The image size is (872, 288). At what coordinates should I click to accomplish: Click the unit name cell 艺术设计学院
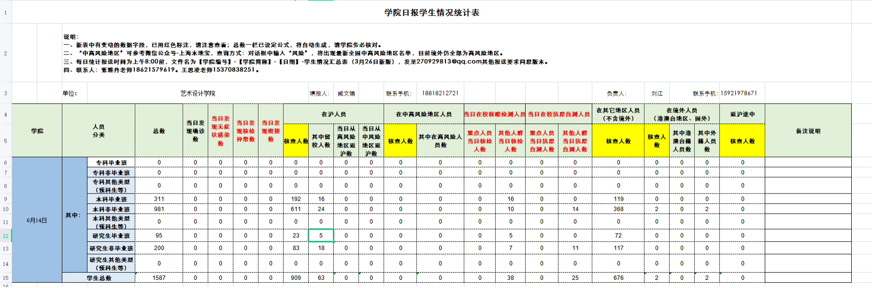click(198, 93)
